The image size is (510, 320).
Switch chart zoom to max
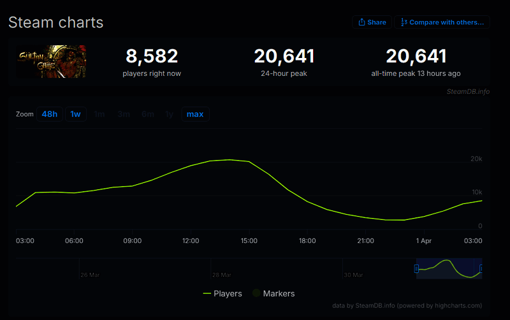pyautogui.click(x=195, y=114)
